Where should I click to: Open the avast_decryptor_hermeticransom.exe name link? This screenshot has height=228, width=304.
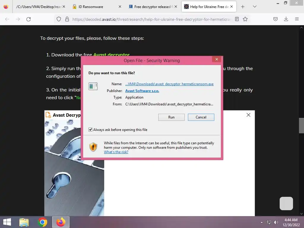(x=169, y=84)
